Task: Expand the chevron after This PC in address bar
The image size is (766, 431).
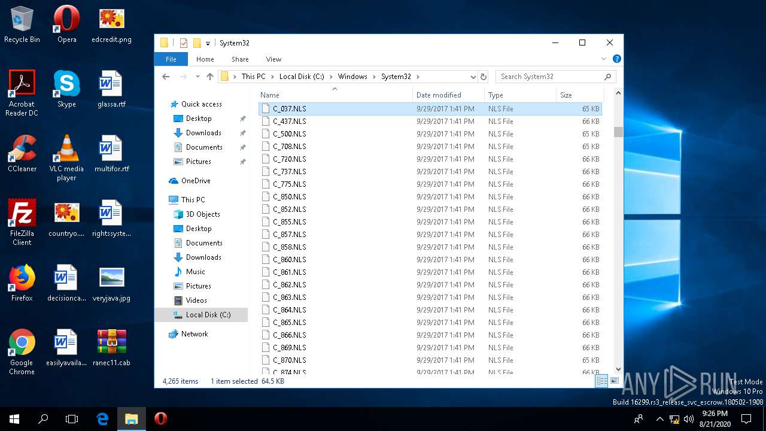Action: (x=272, y=77)
